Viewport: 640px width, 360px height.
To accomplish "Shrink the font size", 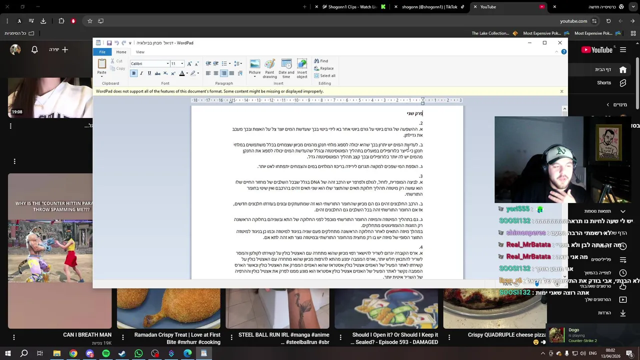I will [196, 63].
